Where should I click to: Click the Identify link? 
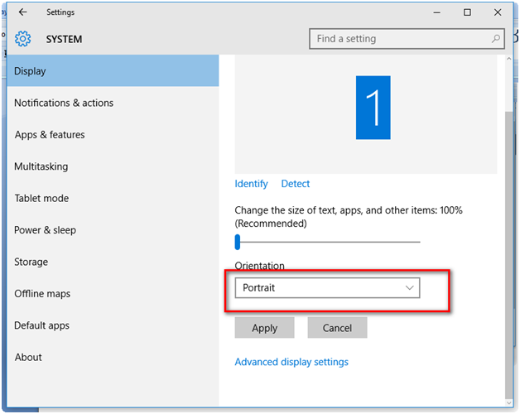pos(252,184)
